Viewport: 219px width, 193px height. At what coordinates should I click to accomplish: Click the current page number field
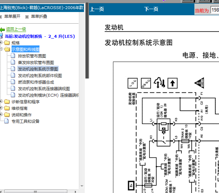(215, 10)
